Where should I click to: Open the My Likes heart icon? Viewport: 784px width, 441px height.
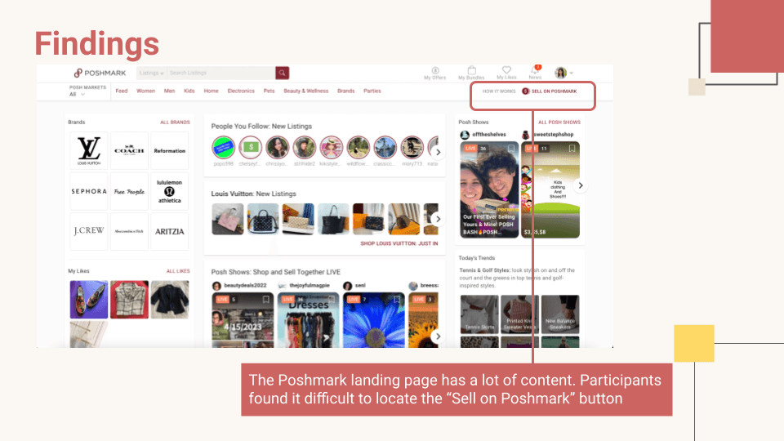point(506,73)
